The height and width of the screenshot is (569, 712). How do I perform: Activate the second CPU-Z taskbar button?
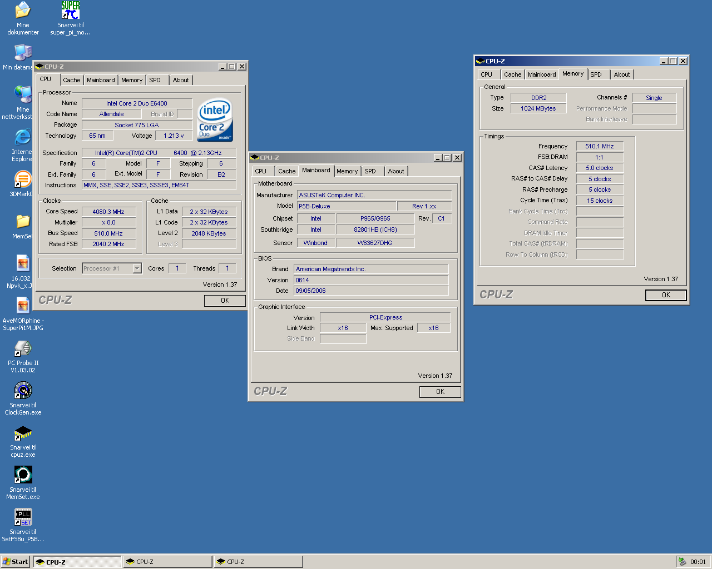click(167, 562)
